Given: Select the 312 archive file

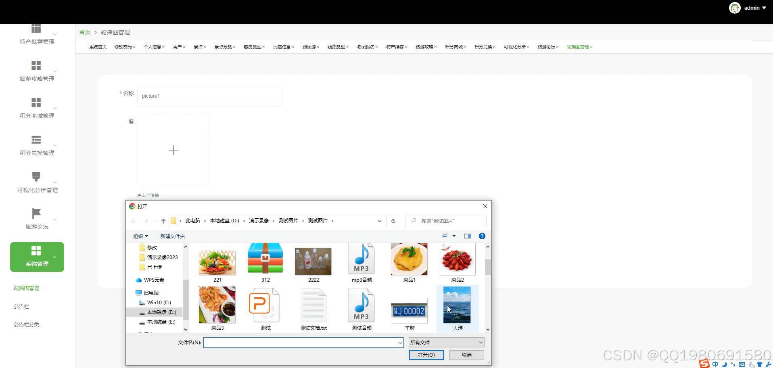Looking at the screenshot, I should click(x=265, y=263).
